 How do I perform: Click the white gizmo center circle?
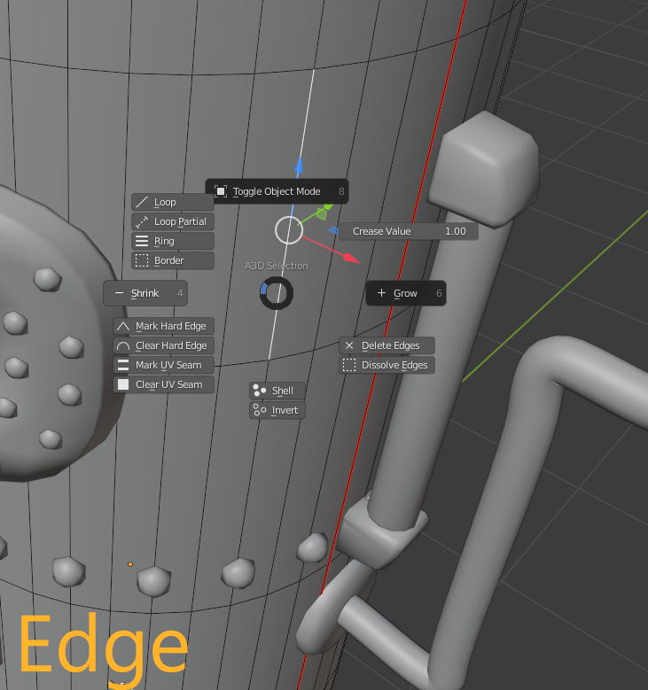click(x=289, y=230)
